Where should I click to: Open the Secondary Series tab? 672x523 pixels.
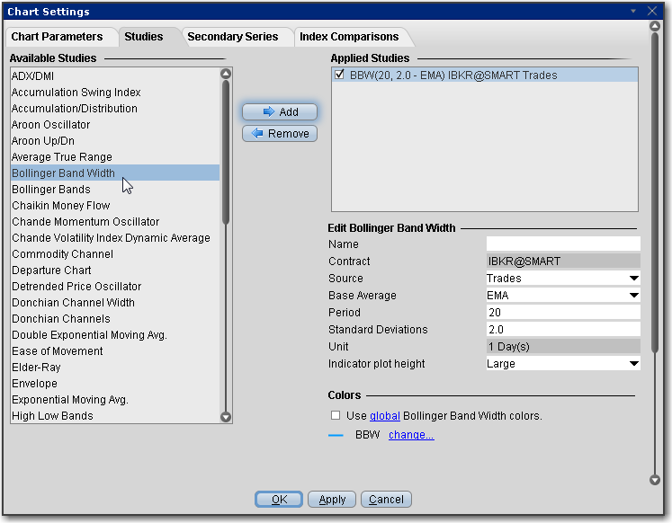[232, 37]
